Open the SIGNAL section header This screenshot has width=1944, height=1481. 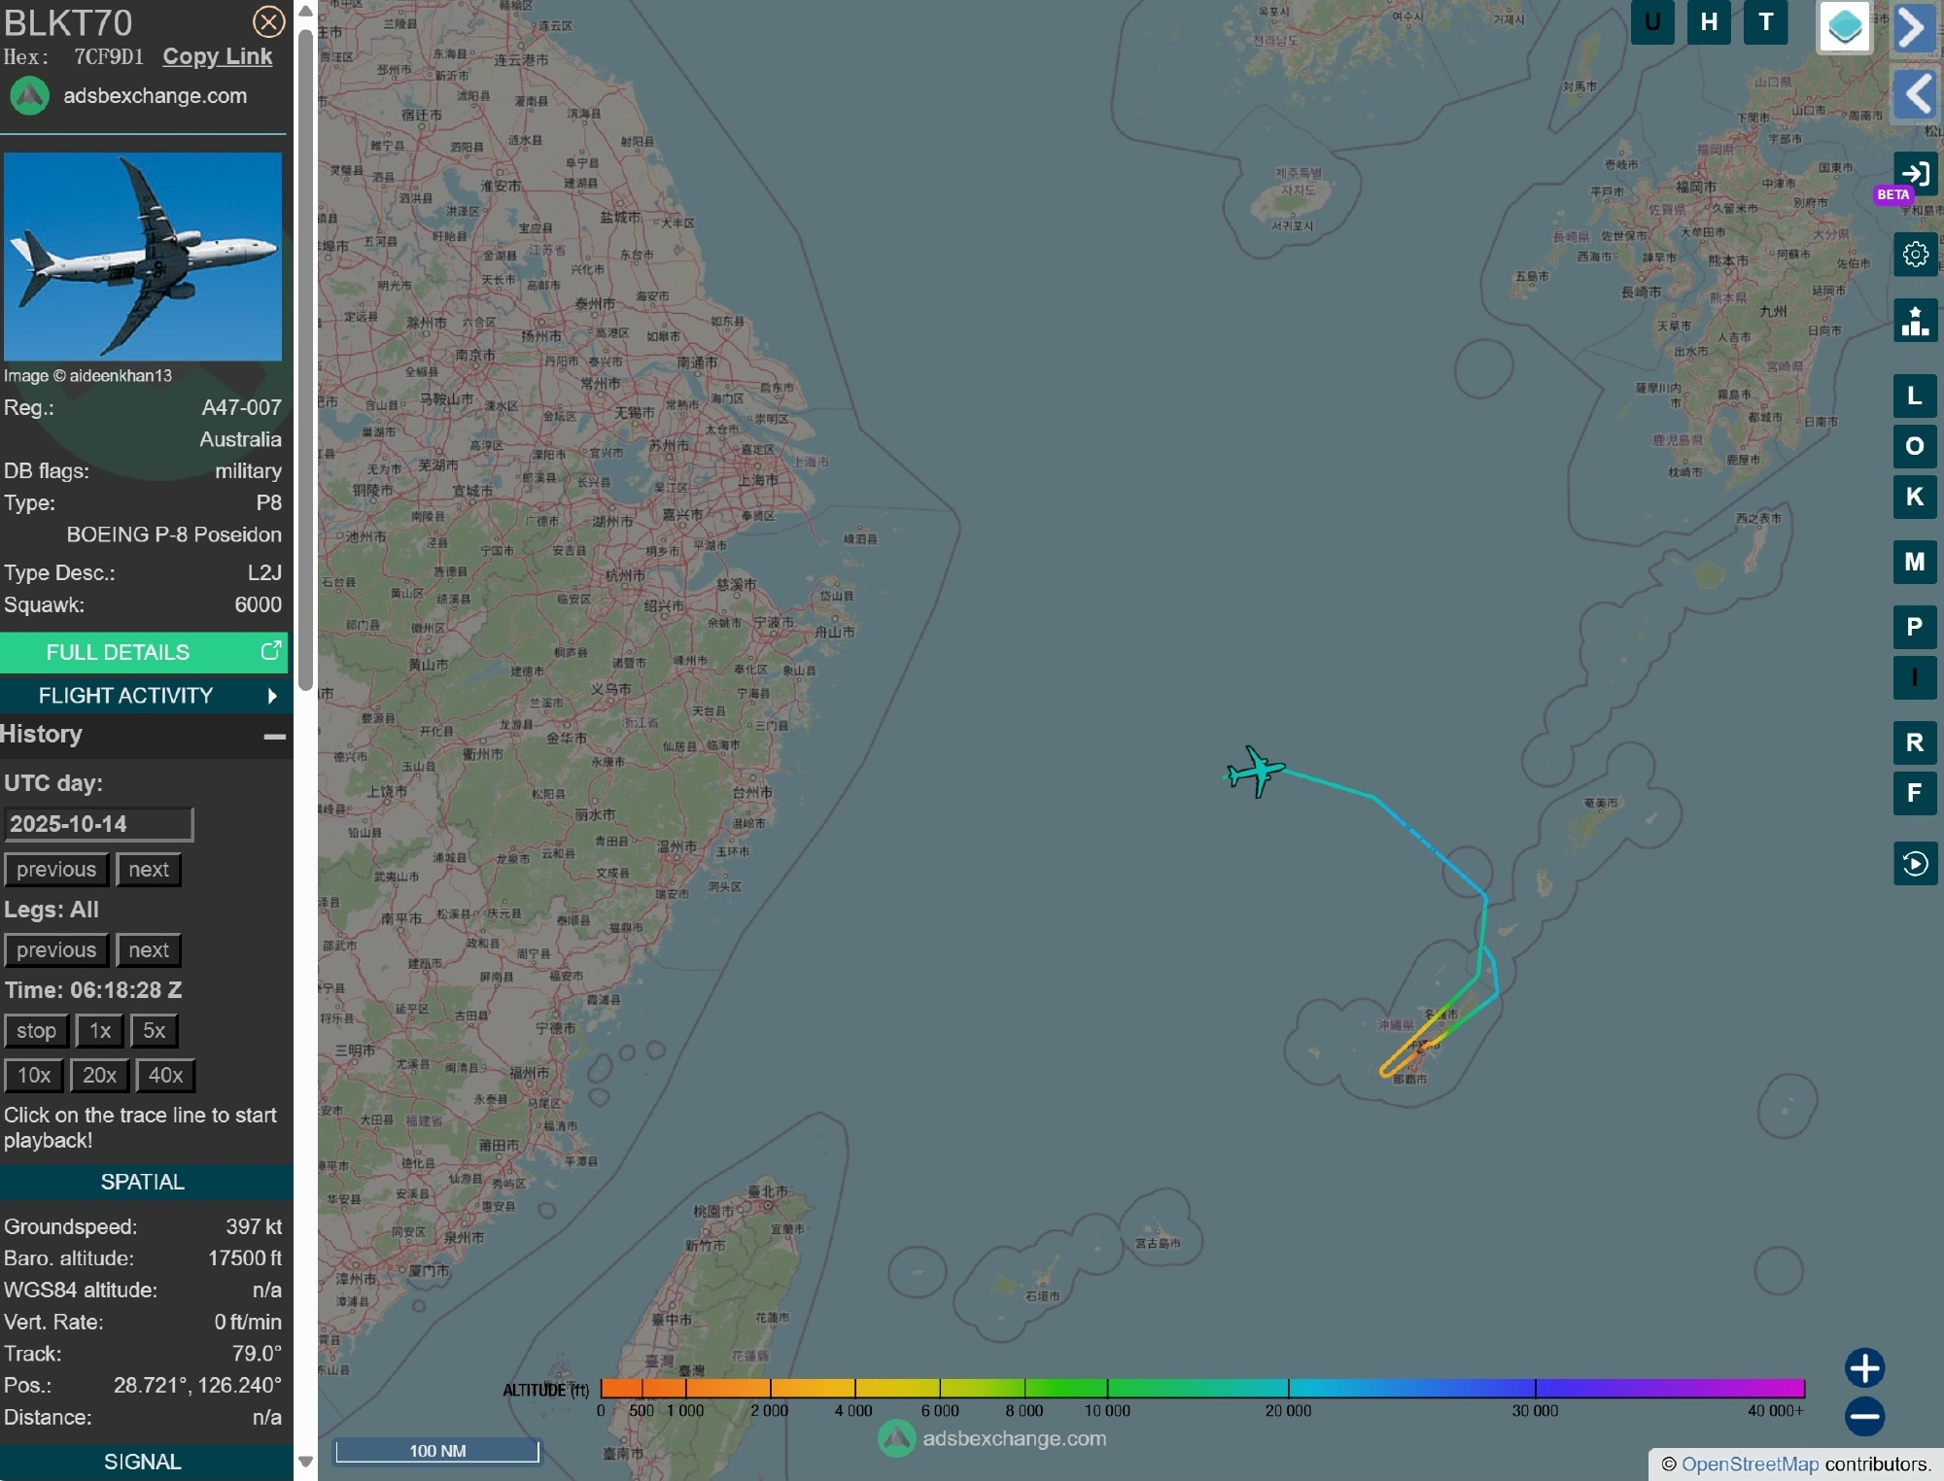coord(144,1462)
